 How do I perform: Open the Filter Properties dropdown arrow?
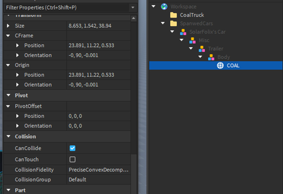point(133,7)
